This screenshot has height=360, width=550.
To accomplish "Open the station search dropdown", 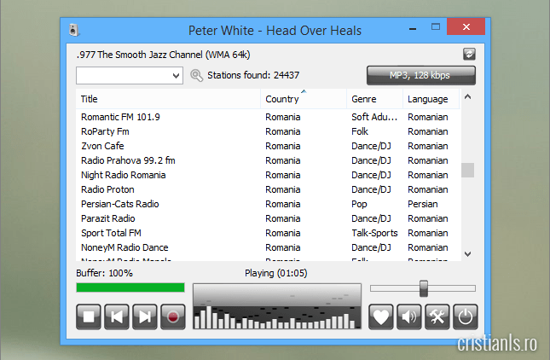I will (x=177, y=76).
